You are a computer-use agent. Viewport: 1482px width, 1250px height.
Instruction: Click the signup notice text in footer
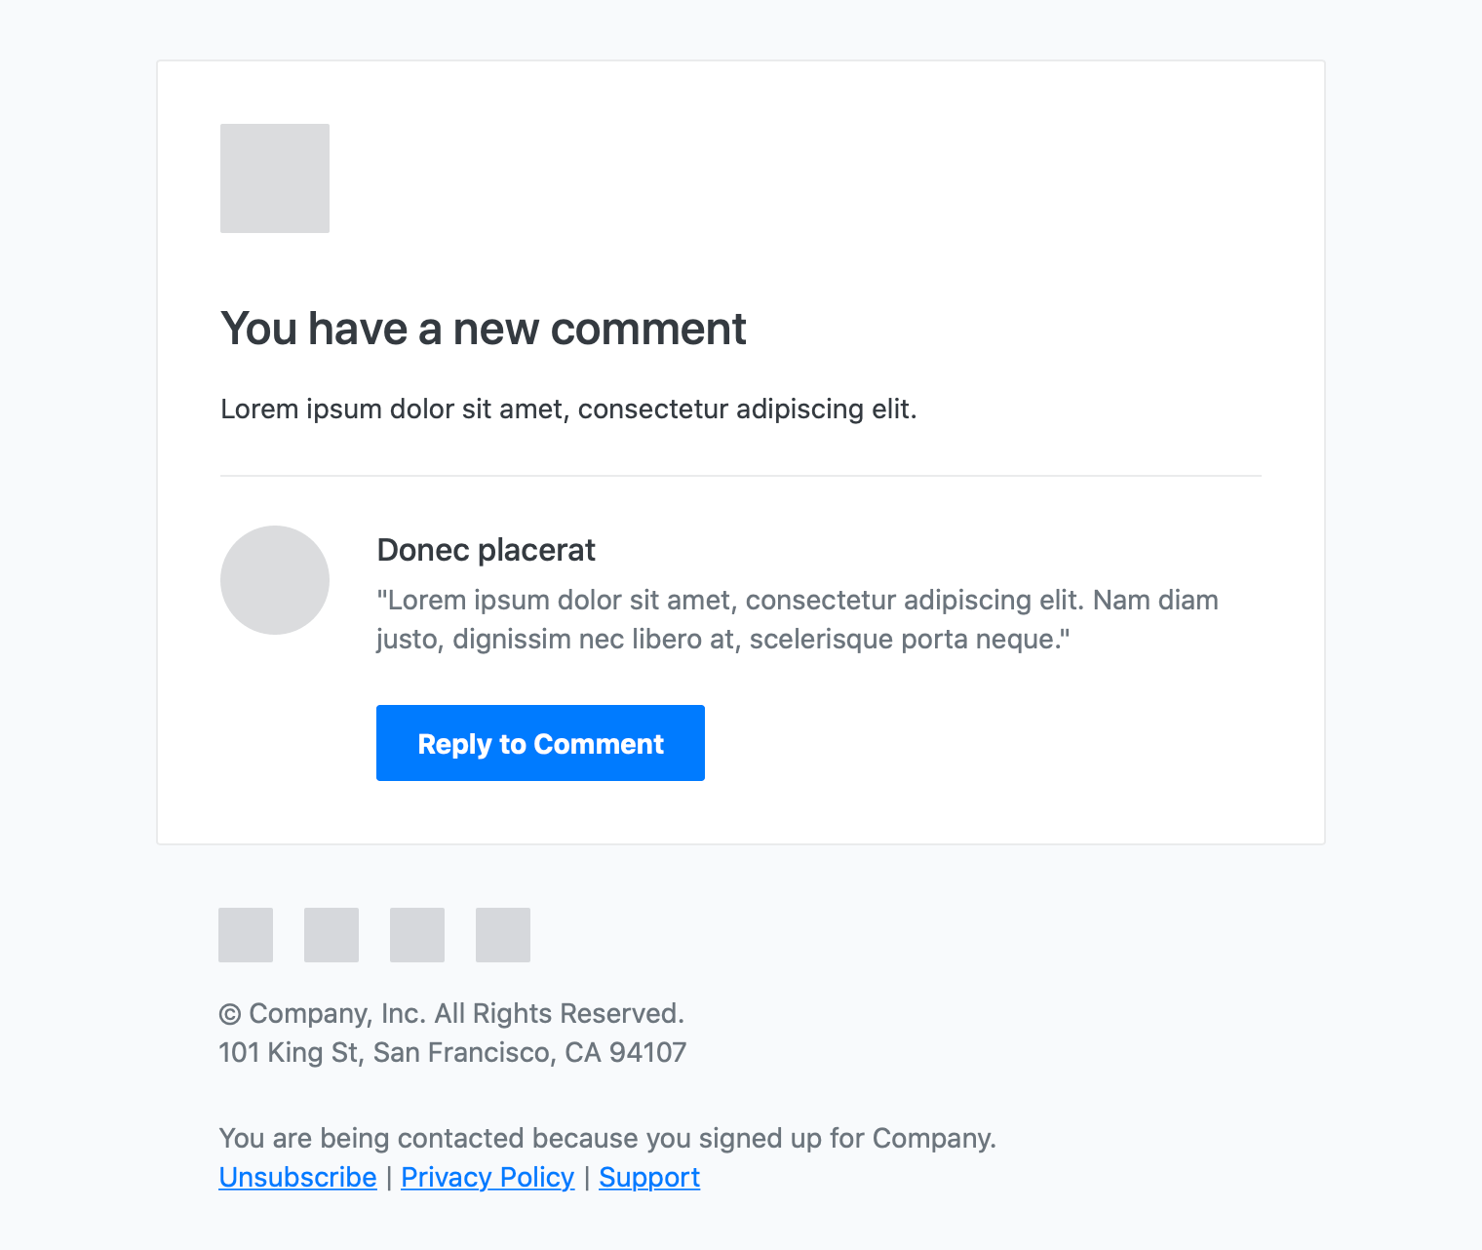(607, 1138)
